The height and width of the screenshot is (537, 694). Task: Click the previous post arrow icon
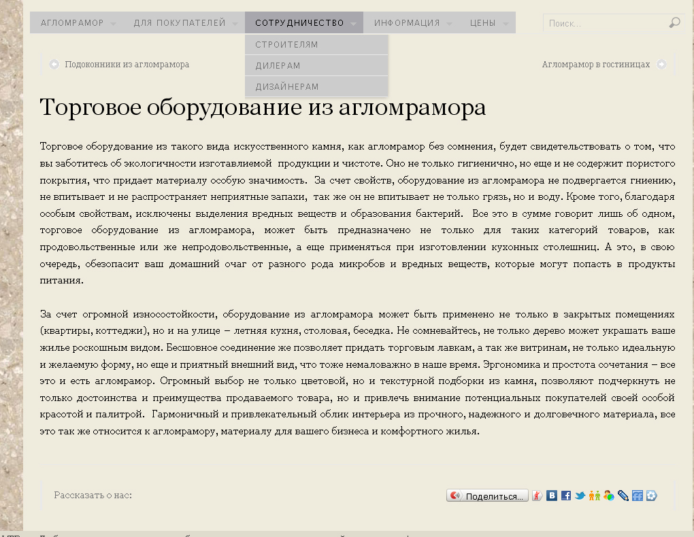(54, 65)
